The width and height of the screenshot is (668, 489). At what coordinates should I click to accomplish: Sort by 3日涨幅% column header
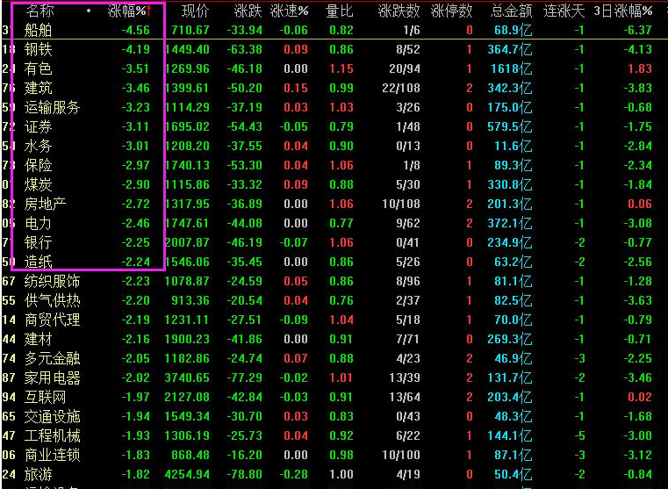(623, 11)
